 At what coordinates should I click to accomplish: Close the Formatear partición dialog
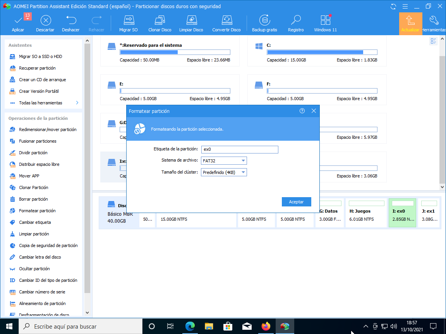tap(314, 111)
